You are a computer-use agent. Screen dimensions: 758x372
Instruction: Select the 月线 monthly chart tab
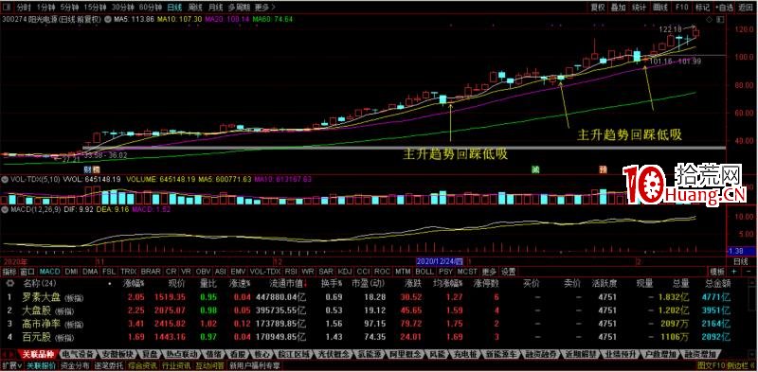tap(215, 8)
